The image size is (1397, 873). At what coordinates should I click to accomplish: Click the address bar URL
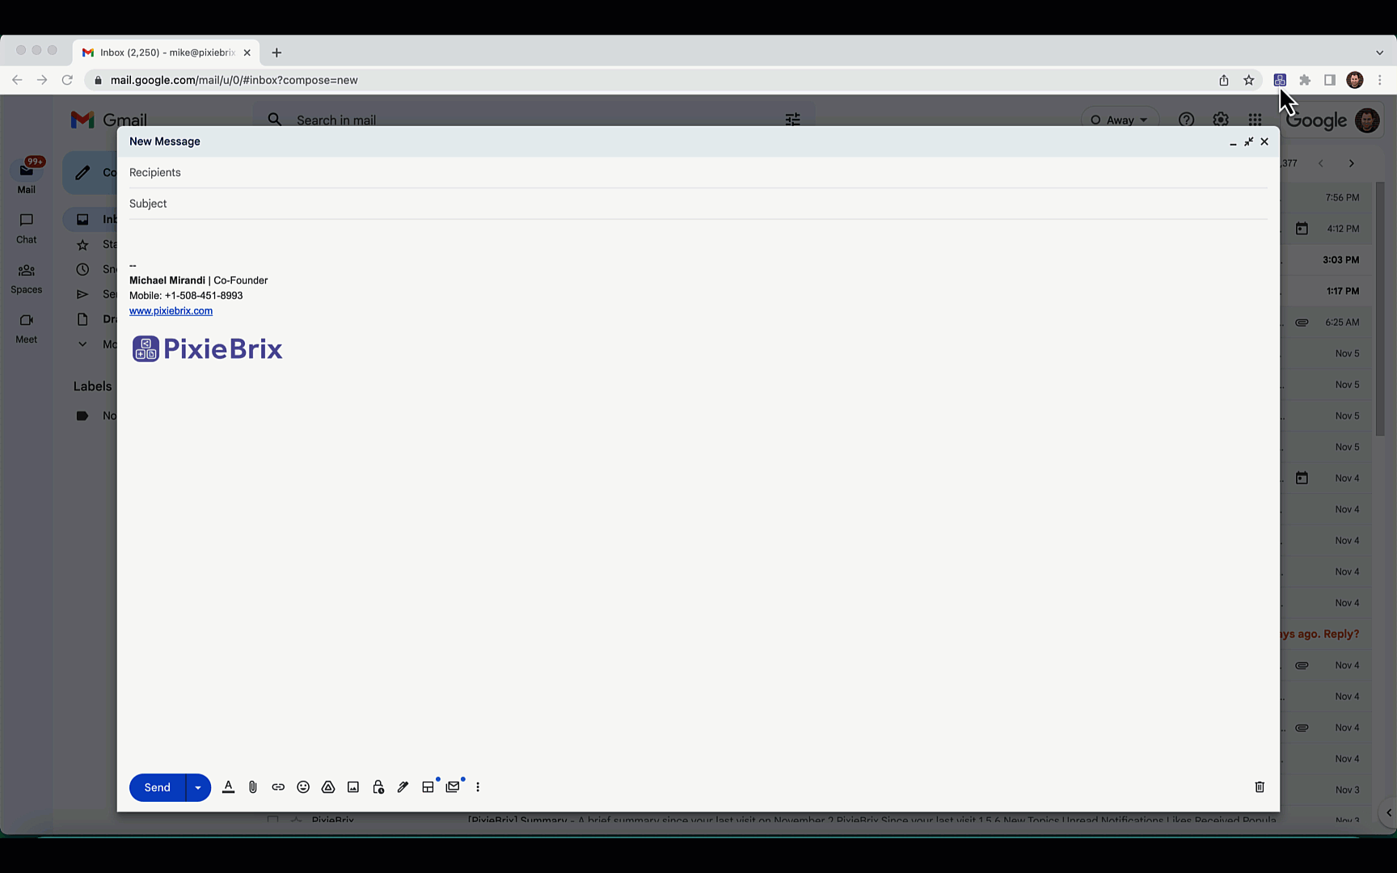[234, 80]
